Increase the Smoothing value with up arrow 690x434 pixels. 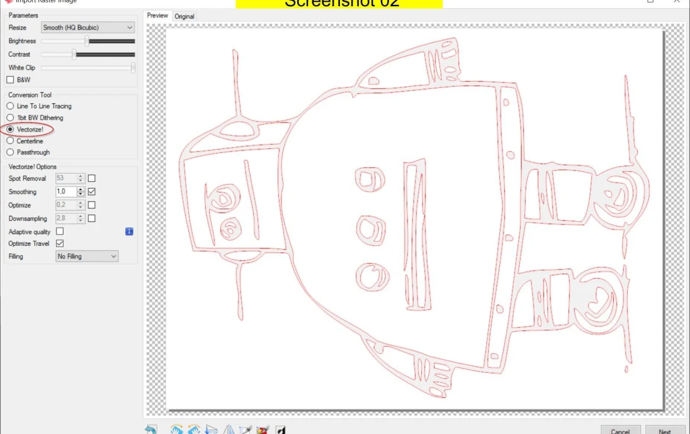click(81, 189)
